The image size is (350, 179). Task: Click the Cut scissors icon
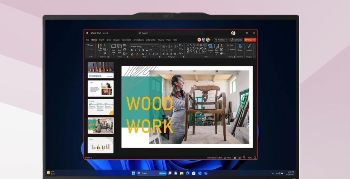pos(105,45)
